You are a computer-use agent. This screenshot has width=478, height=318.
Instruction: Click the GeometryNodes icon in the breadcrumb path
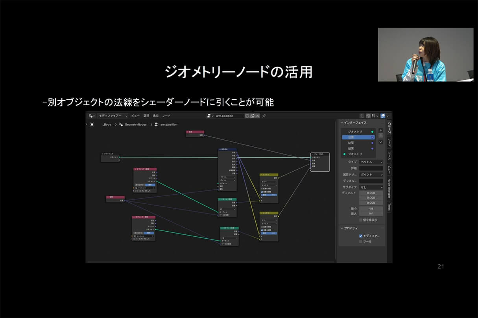[121, 125]
